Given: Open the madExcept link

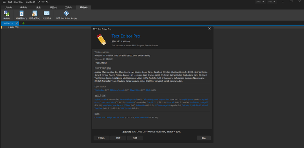Looking at the screenshot, I should coord(118,105).
